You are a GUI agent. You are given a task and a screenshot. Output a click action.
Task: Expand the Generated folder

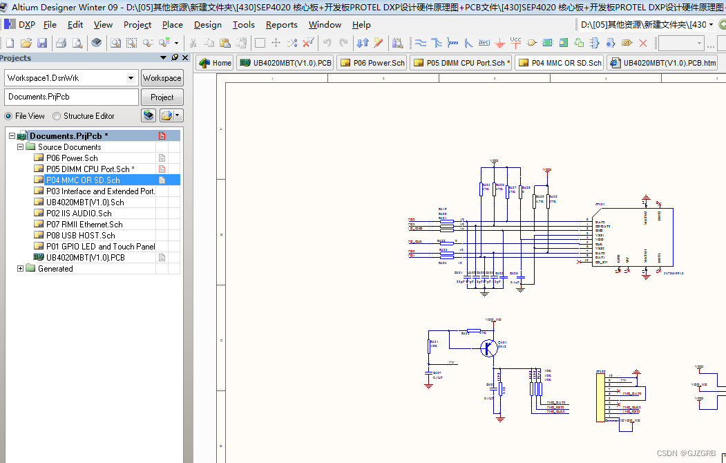pos(21,269)
